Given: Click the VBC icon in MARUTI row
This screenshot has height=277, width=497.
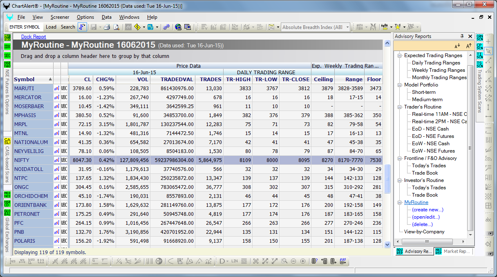Looking at the screenshot, I should pos(64,89).
